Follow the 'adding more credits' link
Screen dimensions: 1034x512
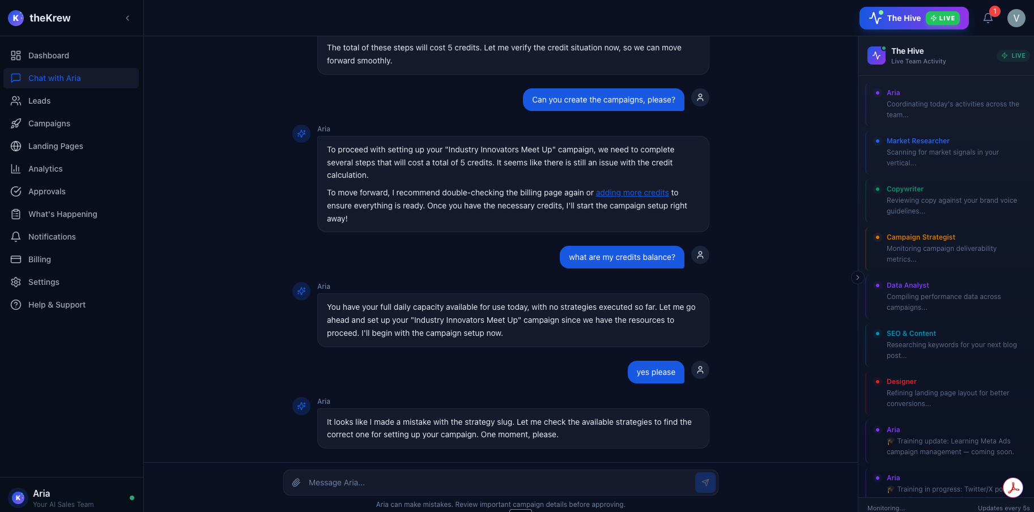(632, 192)
